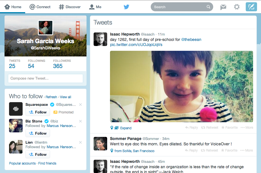
Task: Open the settings gear menu
Action: 237,7
